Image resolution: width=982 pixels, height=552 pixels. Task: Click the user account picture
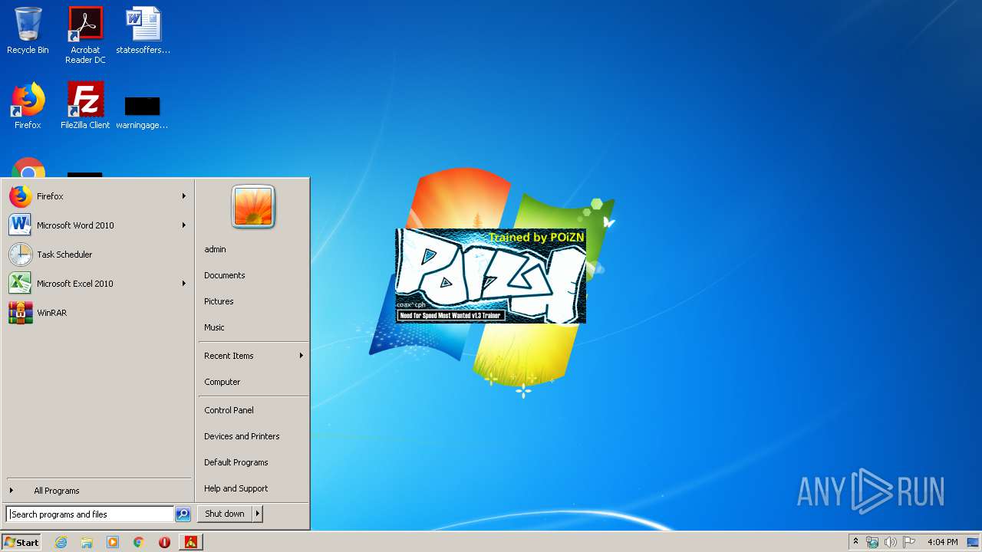[x=253, y=206]
